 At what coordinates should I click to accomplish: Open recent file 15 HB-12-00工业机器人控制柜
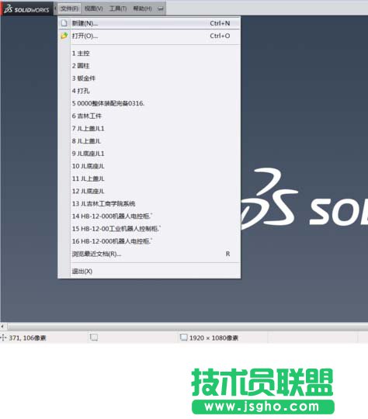pos(149,229)
